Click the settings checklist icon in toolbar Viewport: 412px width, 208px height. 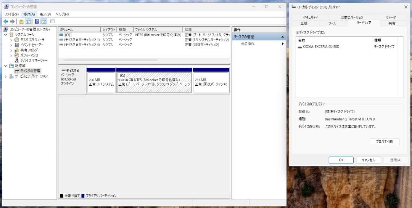[x=53, y=21]
